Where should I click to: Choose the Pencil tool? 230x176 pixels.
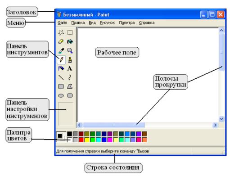[x=61, y=60]
